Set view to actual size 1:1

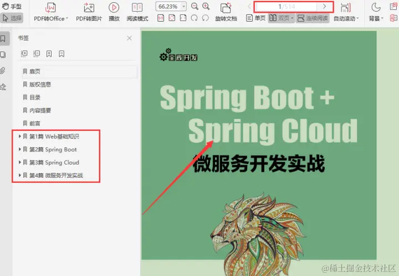[161, 18]
